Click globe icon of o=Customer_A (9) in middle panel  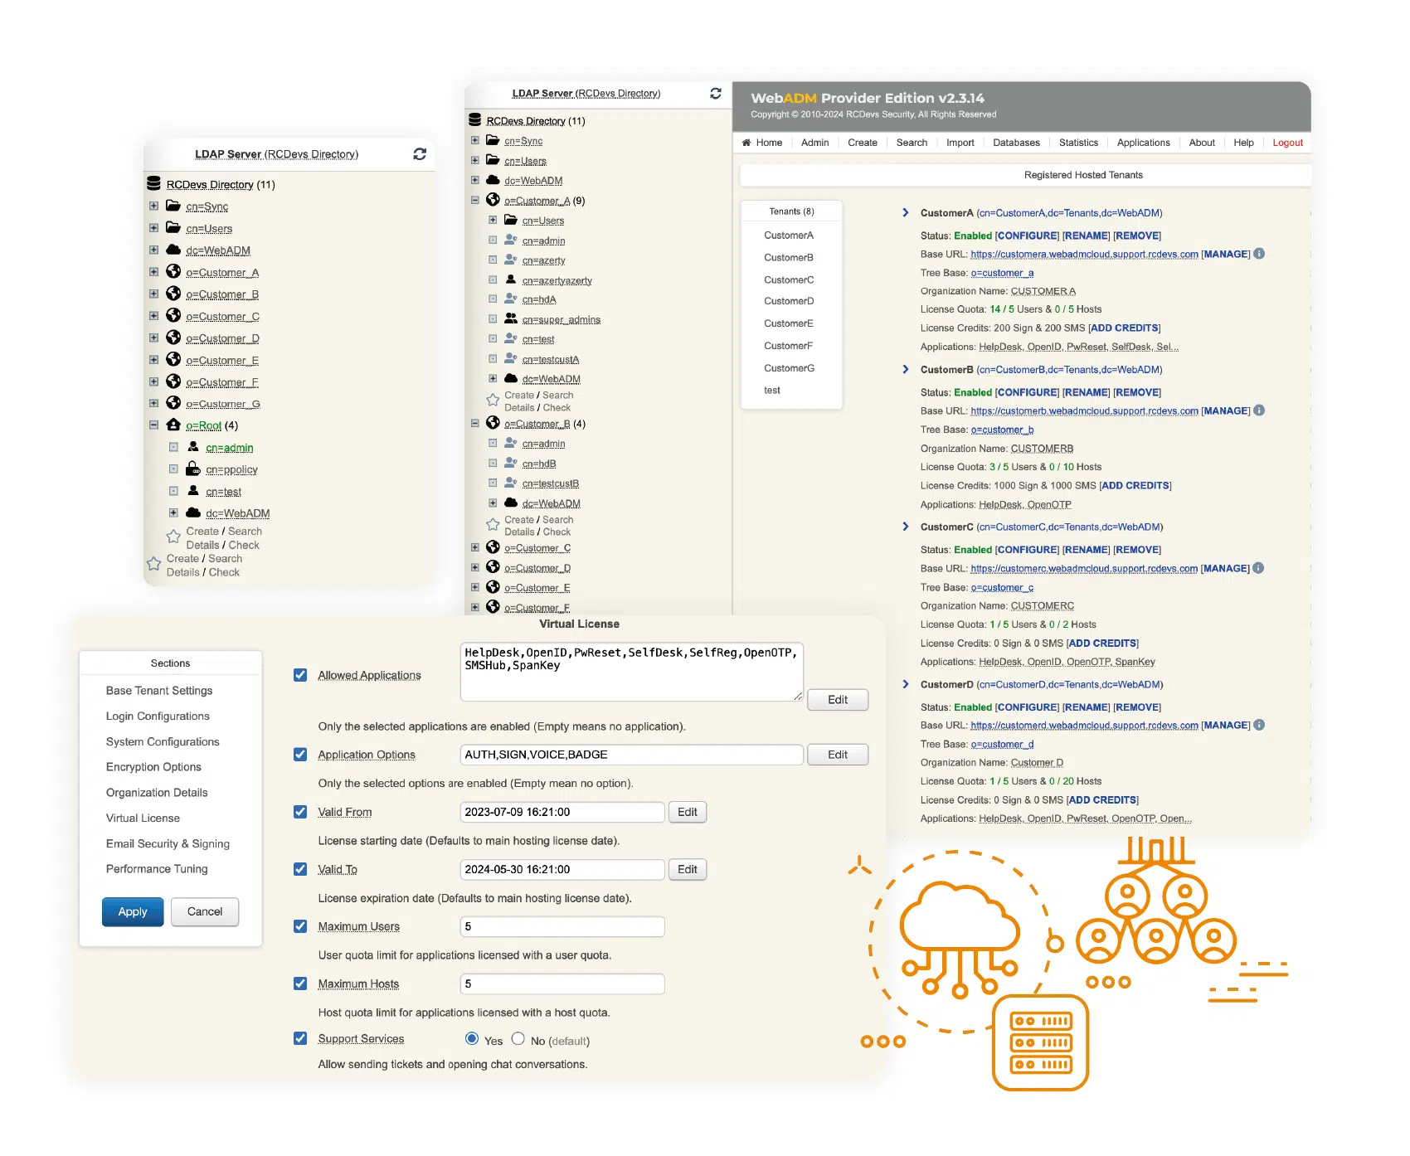pyautogui.click(x=493, y=200)
